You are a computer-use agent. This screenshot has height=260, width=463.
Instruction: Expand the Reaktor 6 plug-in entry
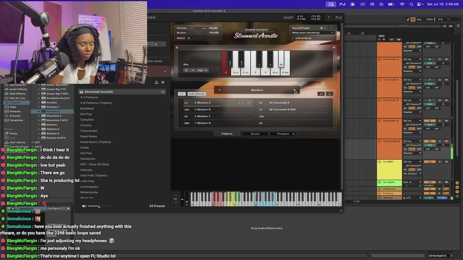[39, 134]
